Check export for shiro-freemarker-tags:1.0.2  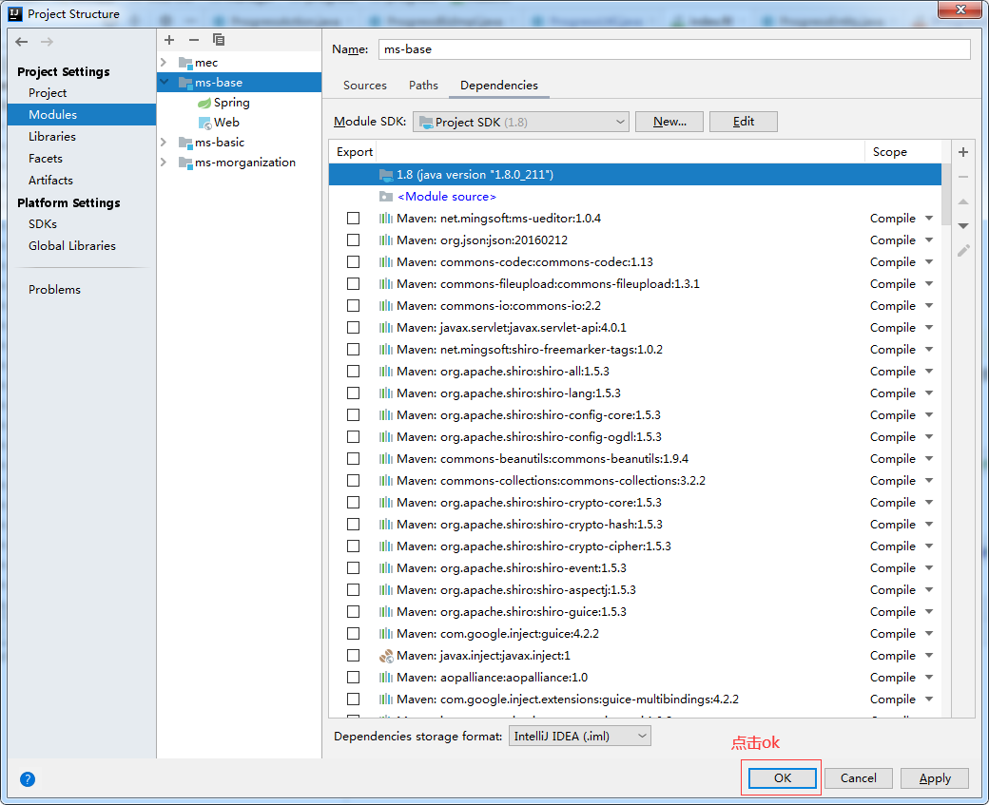(353, 349)
